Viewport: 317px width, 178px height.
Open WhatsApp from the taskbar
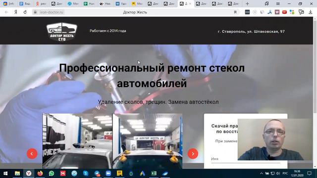(52, 174)
